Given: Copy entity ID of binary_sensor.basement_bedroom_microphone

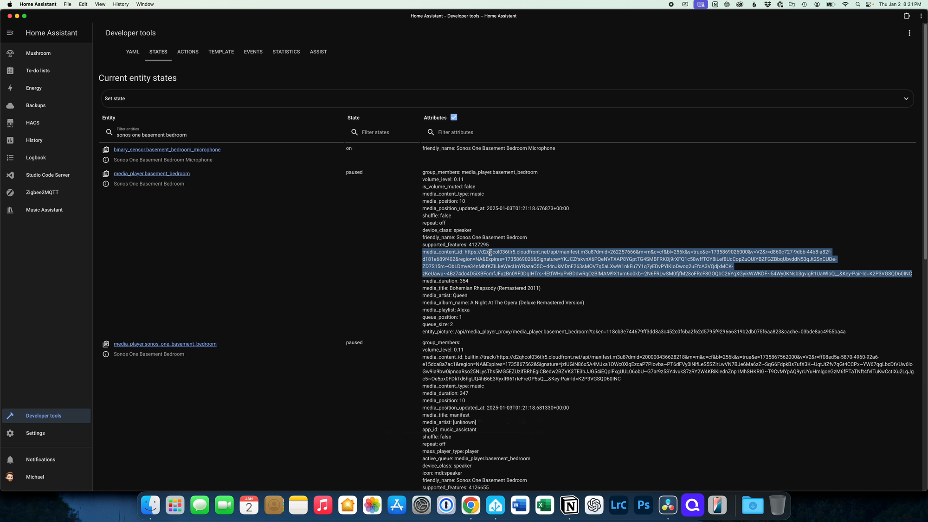Looking at the screenshot, I should coord(106,150).
